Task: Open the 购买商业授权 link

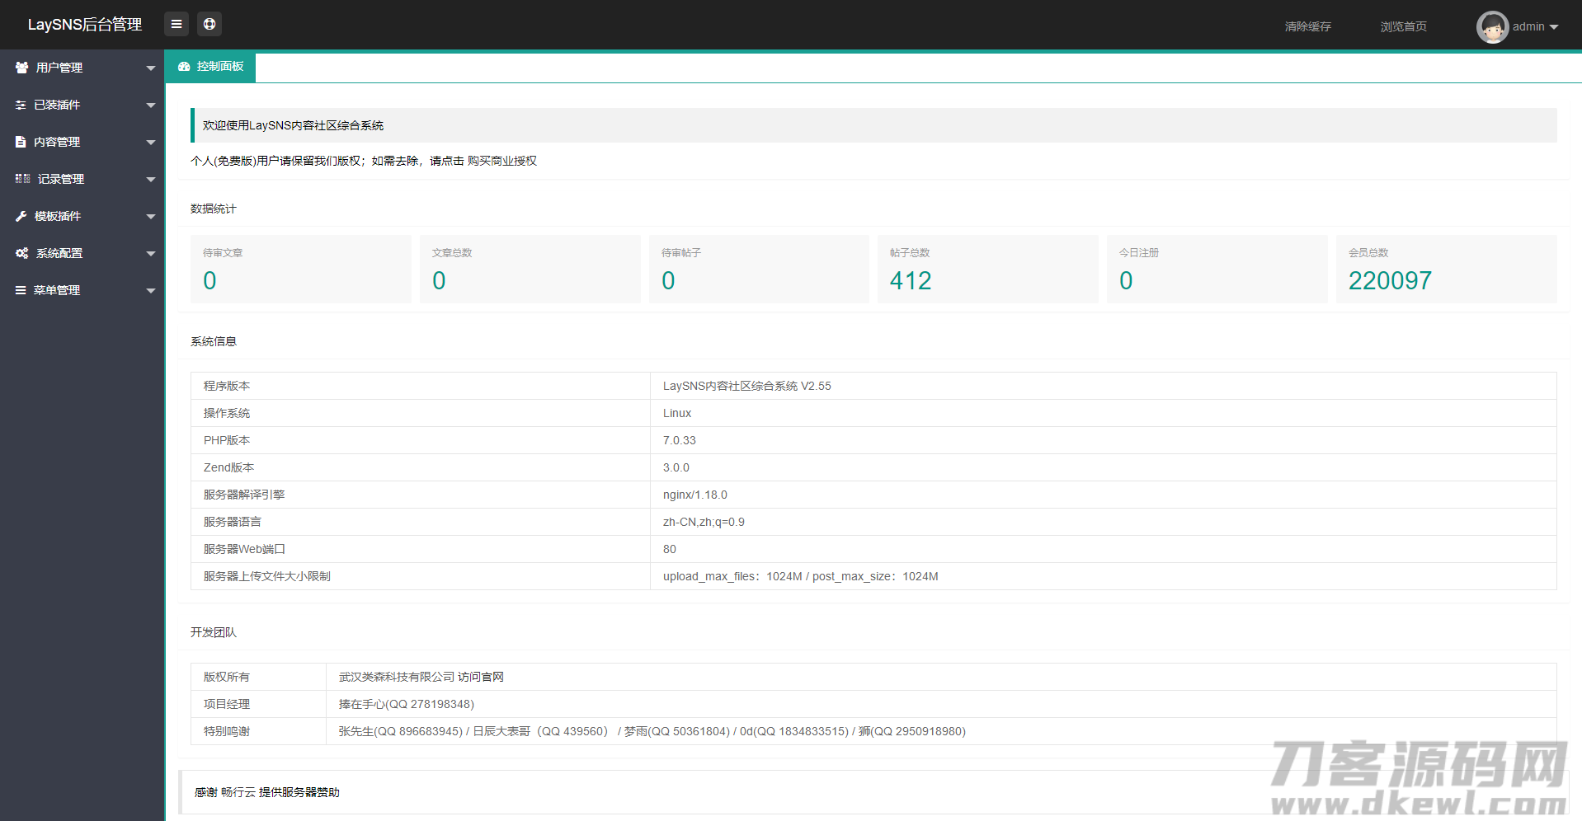Action: point(501,161)
